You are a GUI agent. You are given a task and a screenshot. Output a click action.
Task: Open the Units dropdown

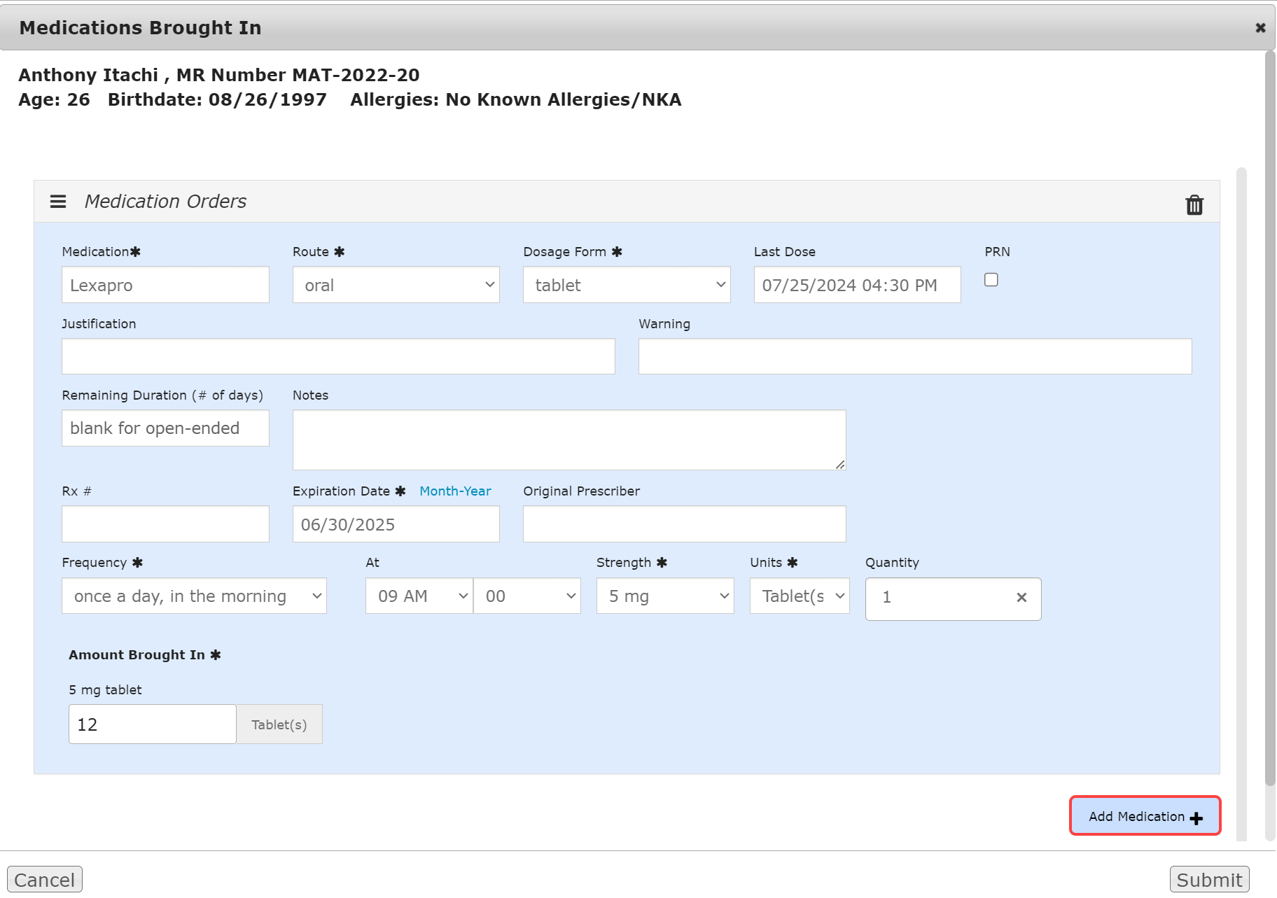[x=799, y=596]
